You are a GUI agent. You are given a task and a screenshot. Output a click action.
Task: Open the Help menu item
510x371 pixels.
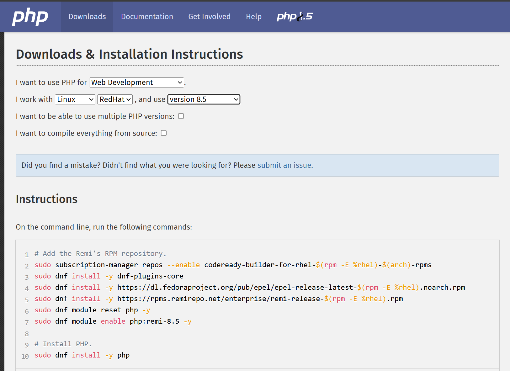click(254, 17)
